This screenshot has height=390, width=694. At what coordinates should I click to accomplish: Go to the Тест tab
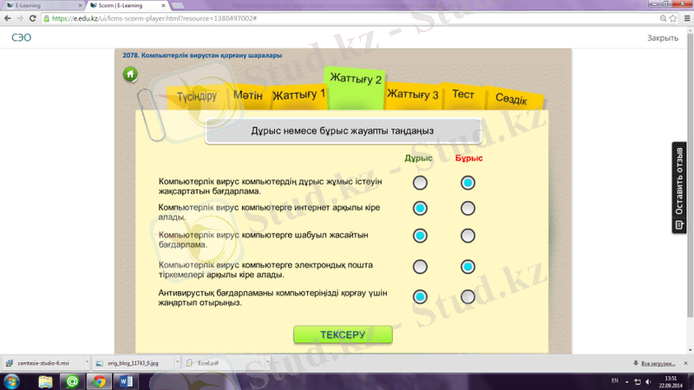click(462, 94)
